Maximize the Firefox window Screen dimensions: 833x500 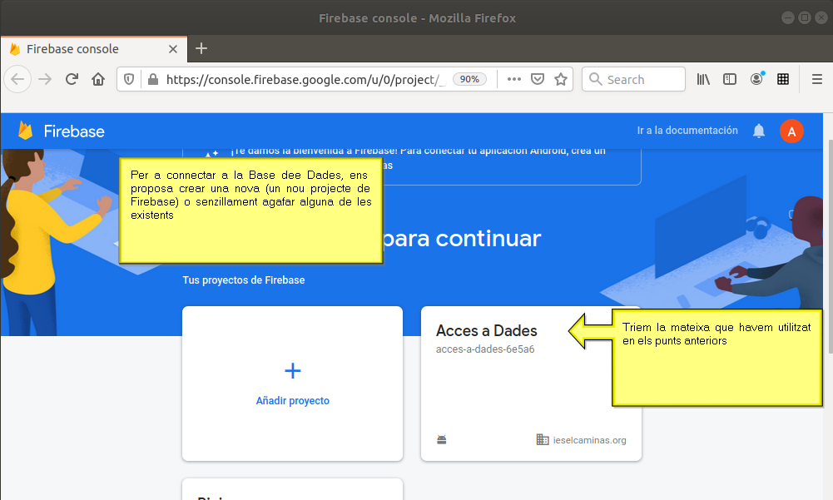[805, 17]
